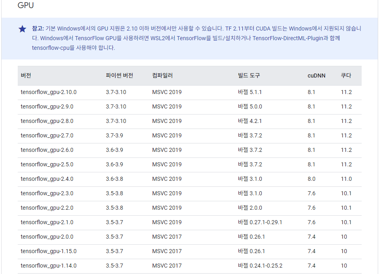Click Python version 3.7-3.10 in tensorflow_gpu-2.10.0 row
The width and height of the screenshot is (383, 274).
click(116, 92)
